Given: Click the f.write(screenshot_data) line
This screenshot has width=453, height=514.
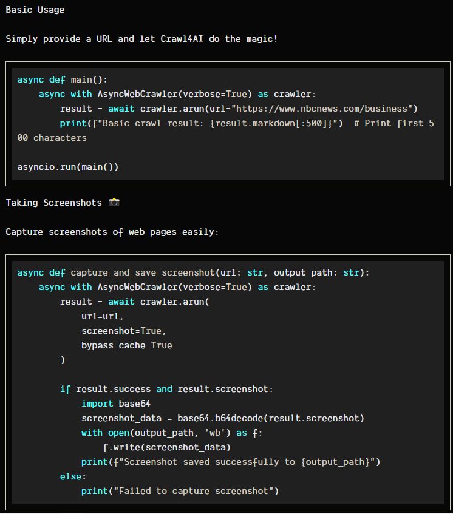Looking at the screenshot, I should (x=166, y=447).
